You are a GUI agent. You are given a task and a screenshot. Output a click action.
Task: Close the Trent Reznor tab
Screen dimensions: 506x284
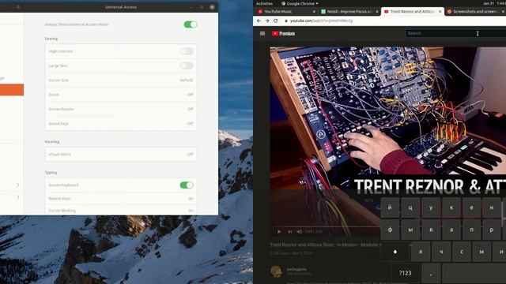[440, 12]
